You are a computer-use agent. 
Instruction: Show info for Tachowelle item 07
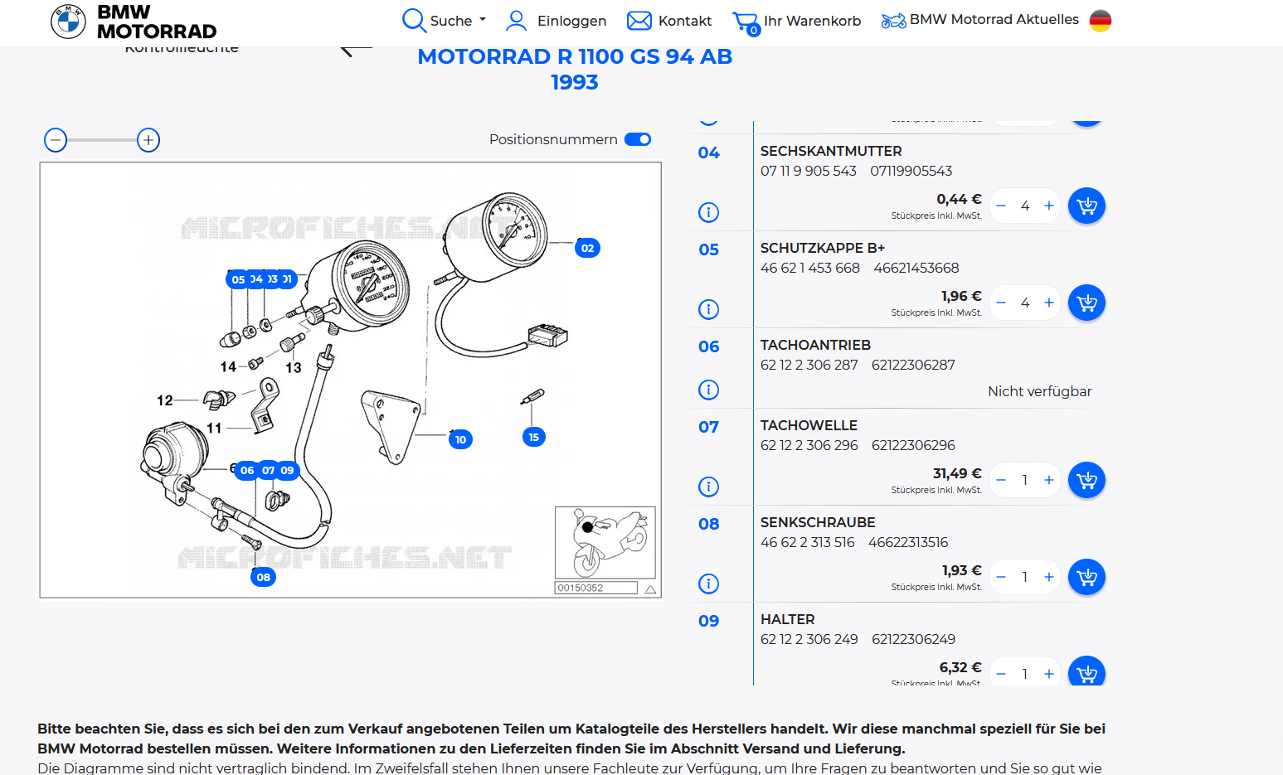tap(708, 487)
